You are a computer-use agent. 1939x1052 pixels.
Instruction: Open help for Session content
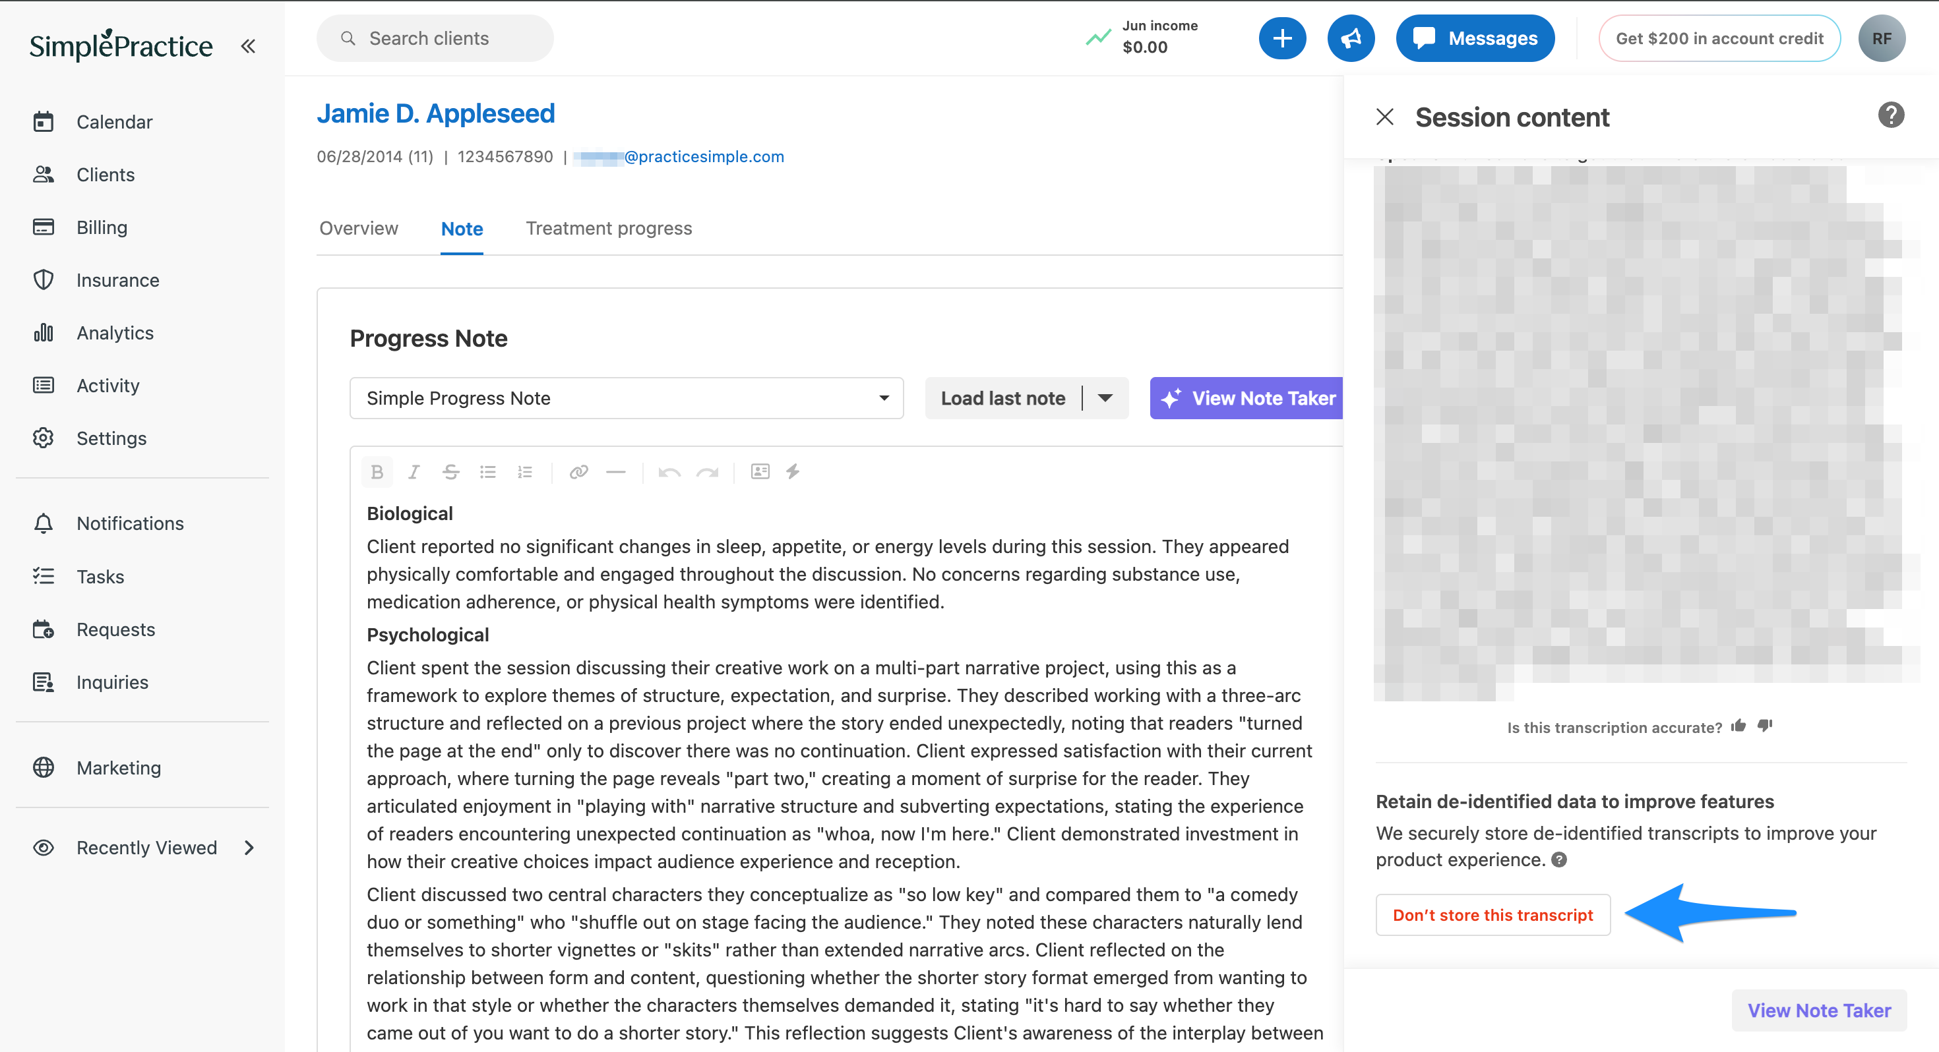pos(1891,115)
